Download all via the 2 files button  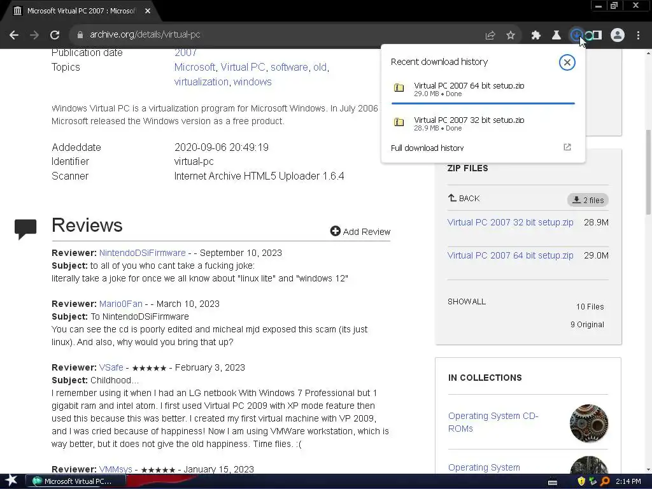(x=588, y=200)
